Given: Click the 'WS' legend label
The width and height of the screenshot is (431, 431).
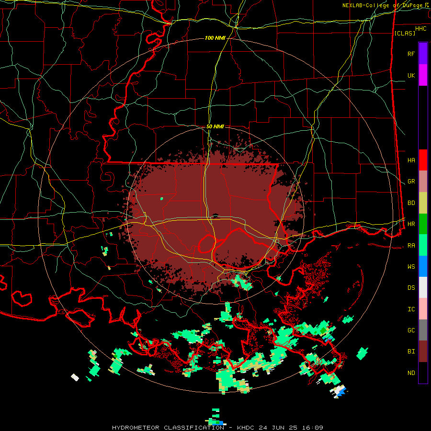Looking at the screenshot, I should pyautogui.click(x=411, y=267).
